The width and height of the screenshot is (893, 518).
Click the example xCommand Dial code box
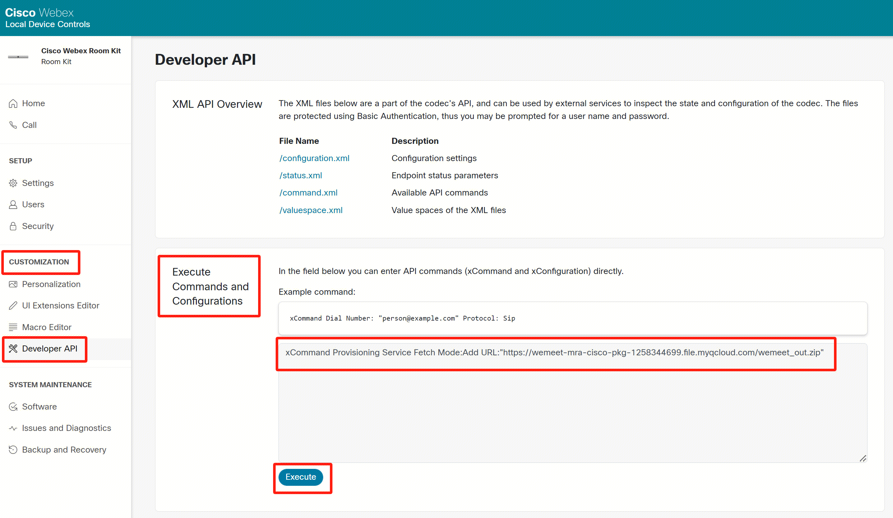pos(573,318)
